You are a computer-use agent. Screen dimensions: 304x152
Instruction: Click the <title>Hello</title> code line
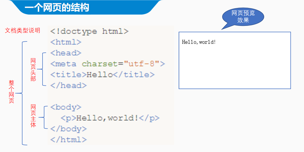[x=102, y=75]
